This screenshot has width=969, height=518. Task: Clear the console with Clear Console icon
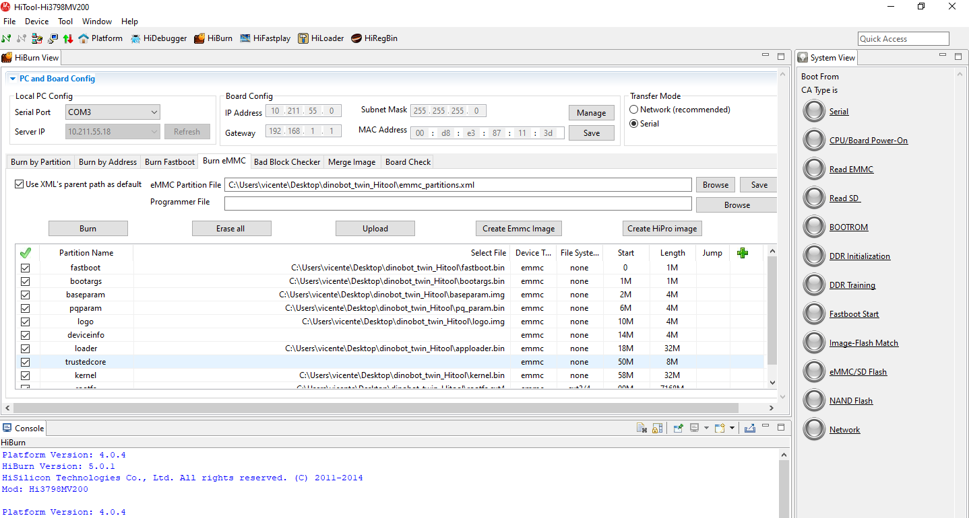pos(642,428)
